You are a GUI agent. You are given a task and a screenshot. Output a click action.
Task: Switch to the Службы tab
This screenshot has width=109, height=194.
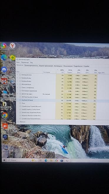(86, 66)
